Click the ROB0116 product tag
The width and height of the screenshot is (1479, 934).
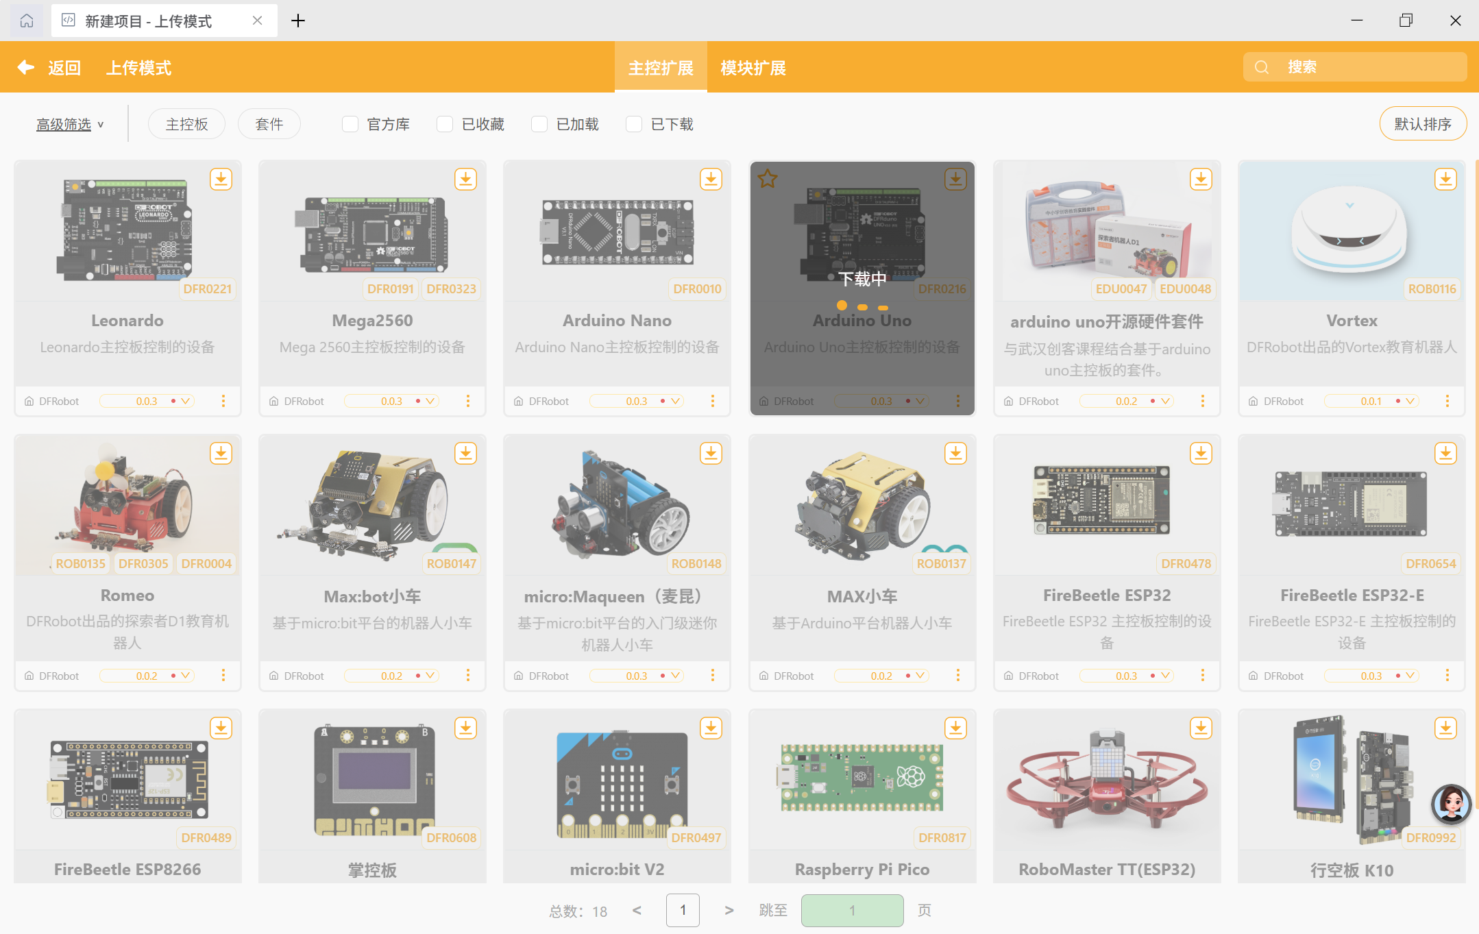[1432, 288]
